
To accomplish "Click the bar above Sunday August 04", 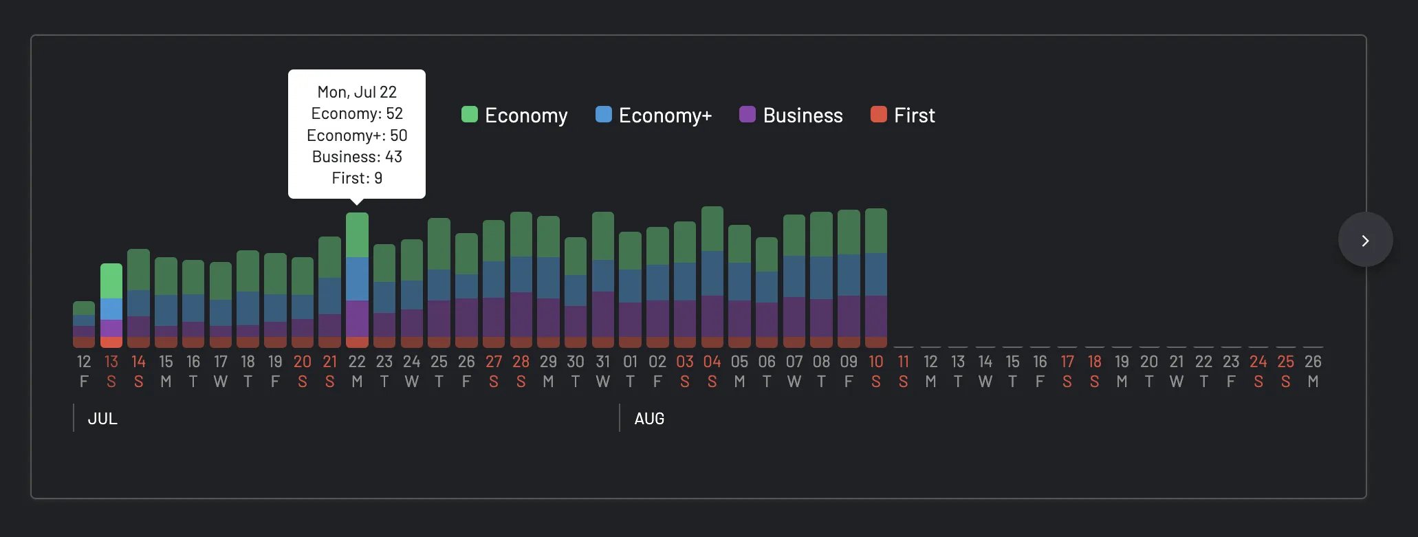I will click(x=712, y=276).
